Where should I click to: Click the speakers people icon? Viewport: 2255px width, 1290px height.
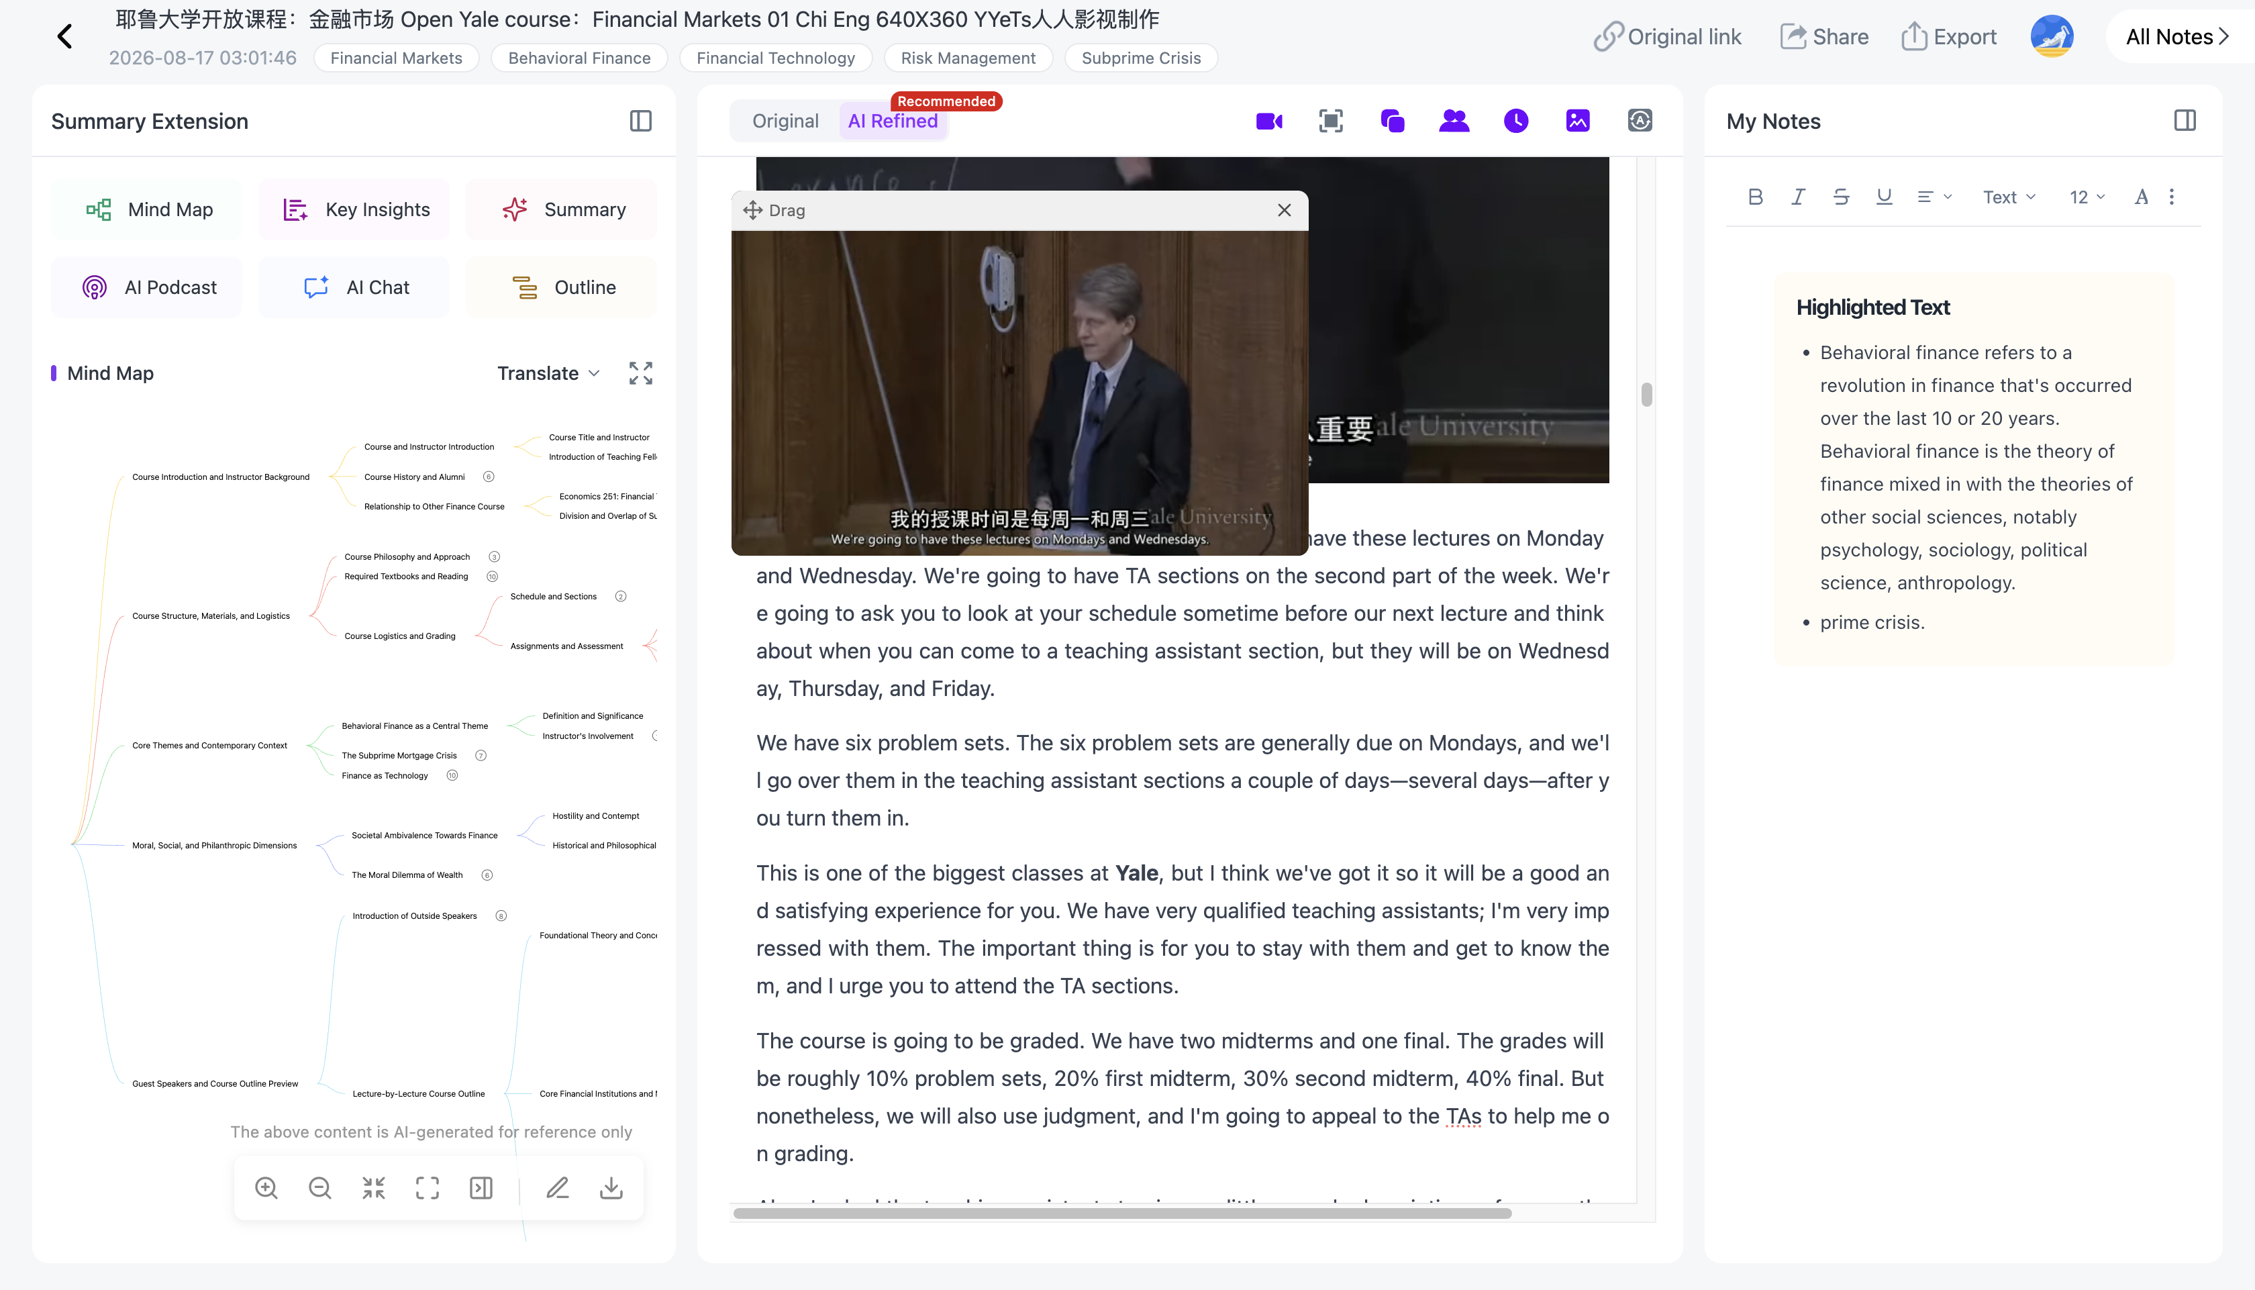1454,121
